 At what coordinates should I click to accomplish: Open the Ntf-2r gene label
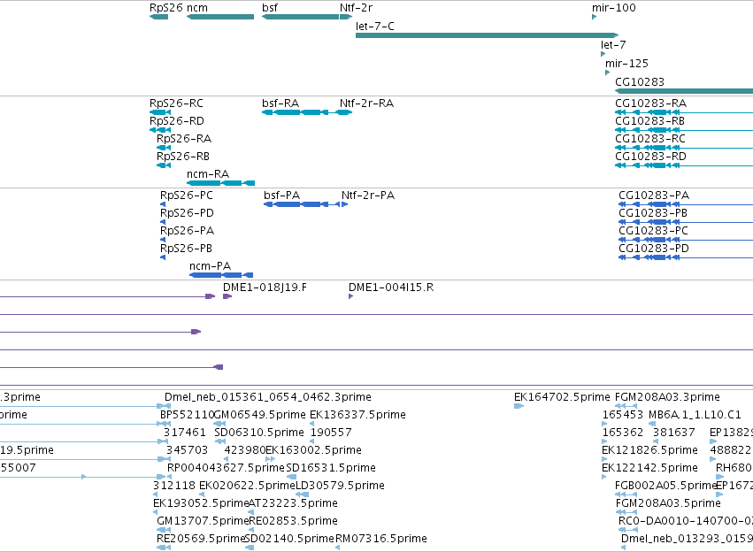(x=356, y=8)
